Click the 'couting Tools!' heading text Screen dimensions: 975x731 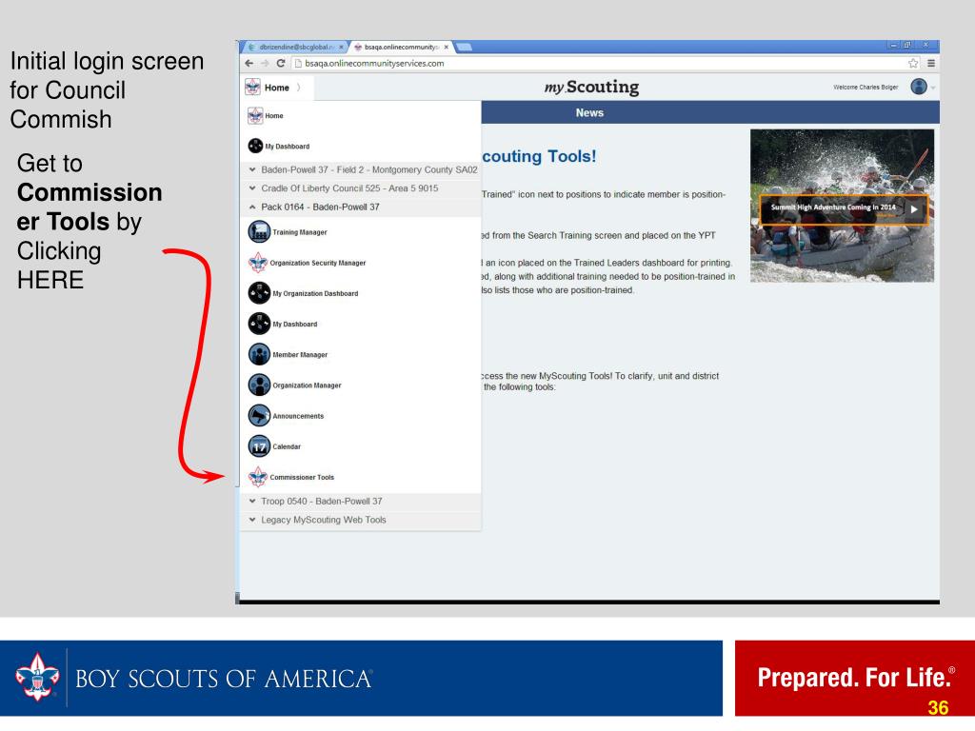539,156
